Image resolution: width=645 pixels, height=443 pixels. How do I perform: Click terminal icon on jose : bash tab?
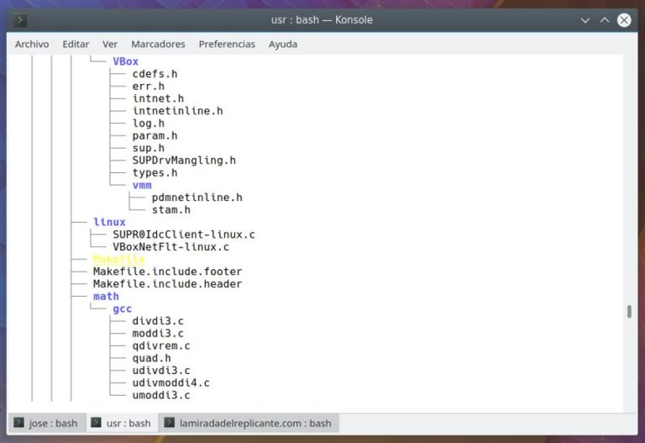[x=18, y=423]
